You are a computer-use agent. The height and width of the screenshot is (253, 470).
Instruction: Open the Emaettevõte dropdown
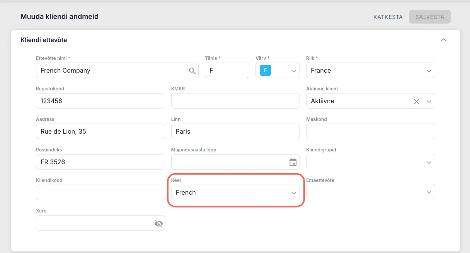pyautogui.click(x=429, y=192)
